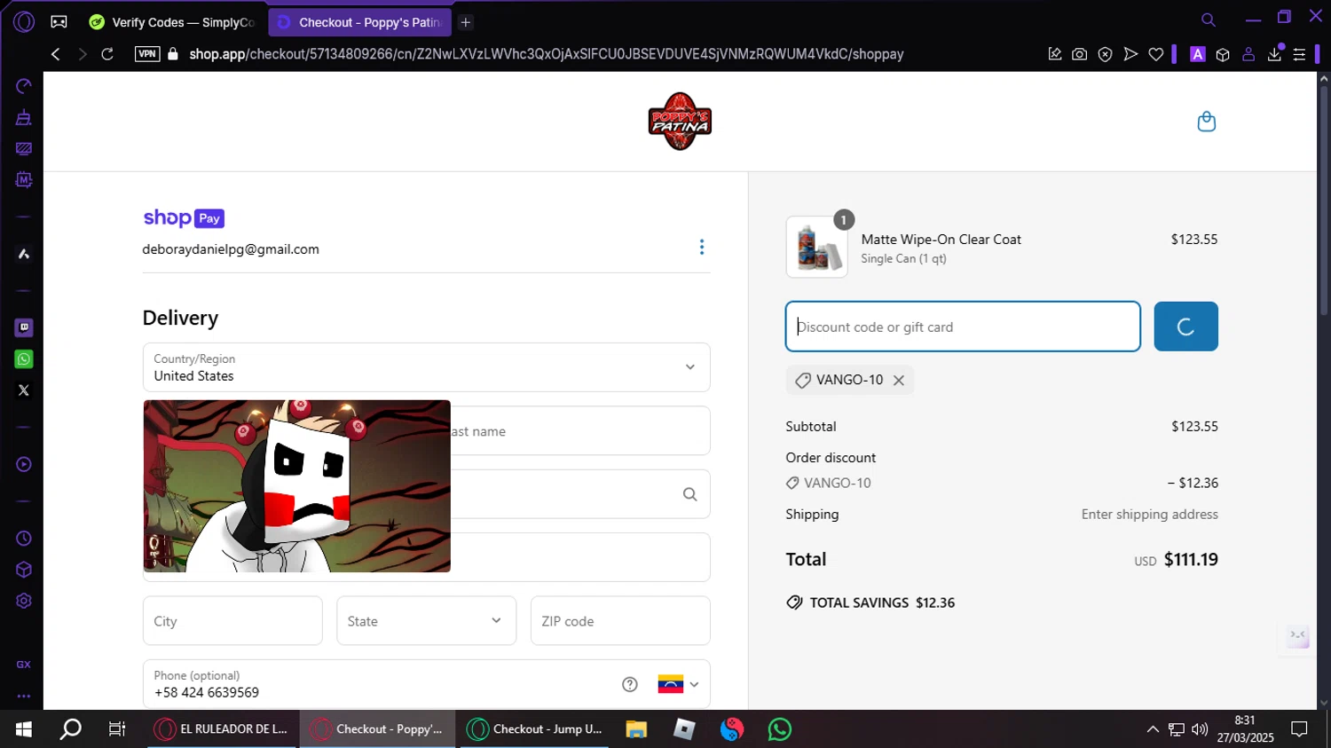This screenshot has height=748, width=1331.
Task: Open a new tab with plus button
Action: click(x=466, y=22)
